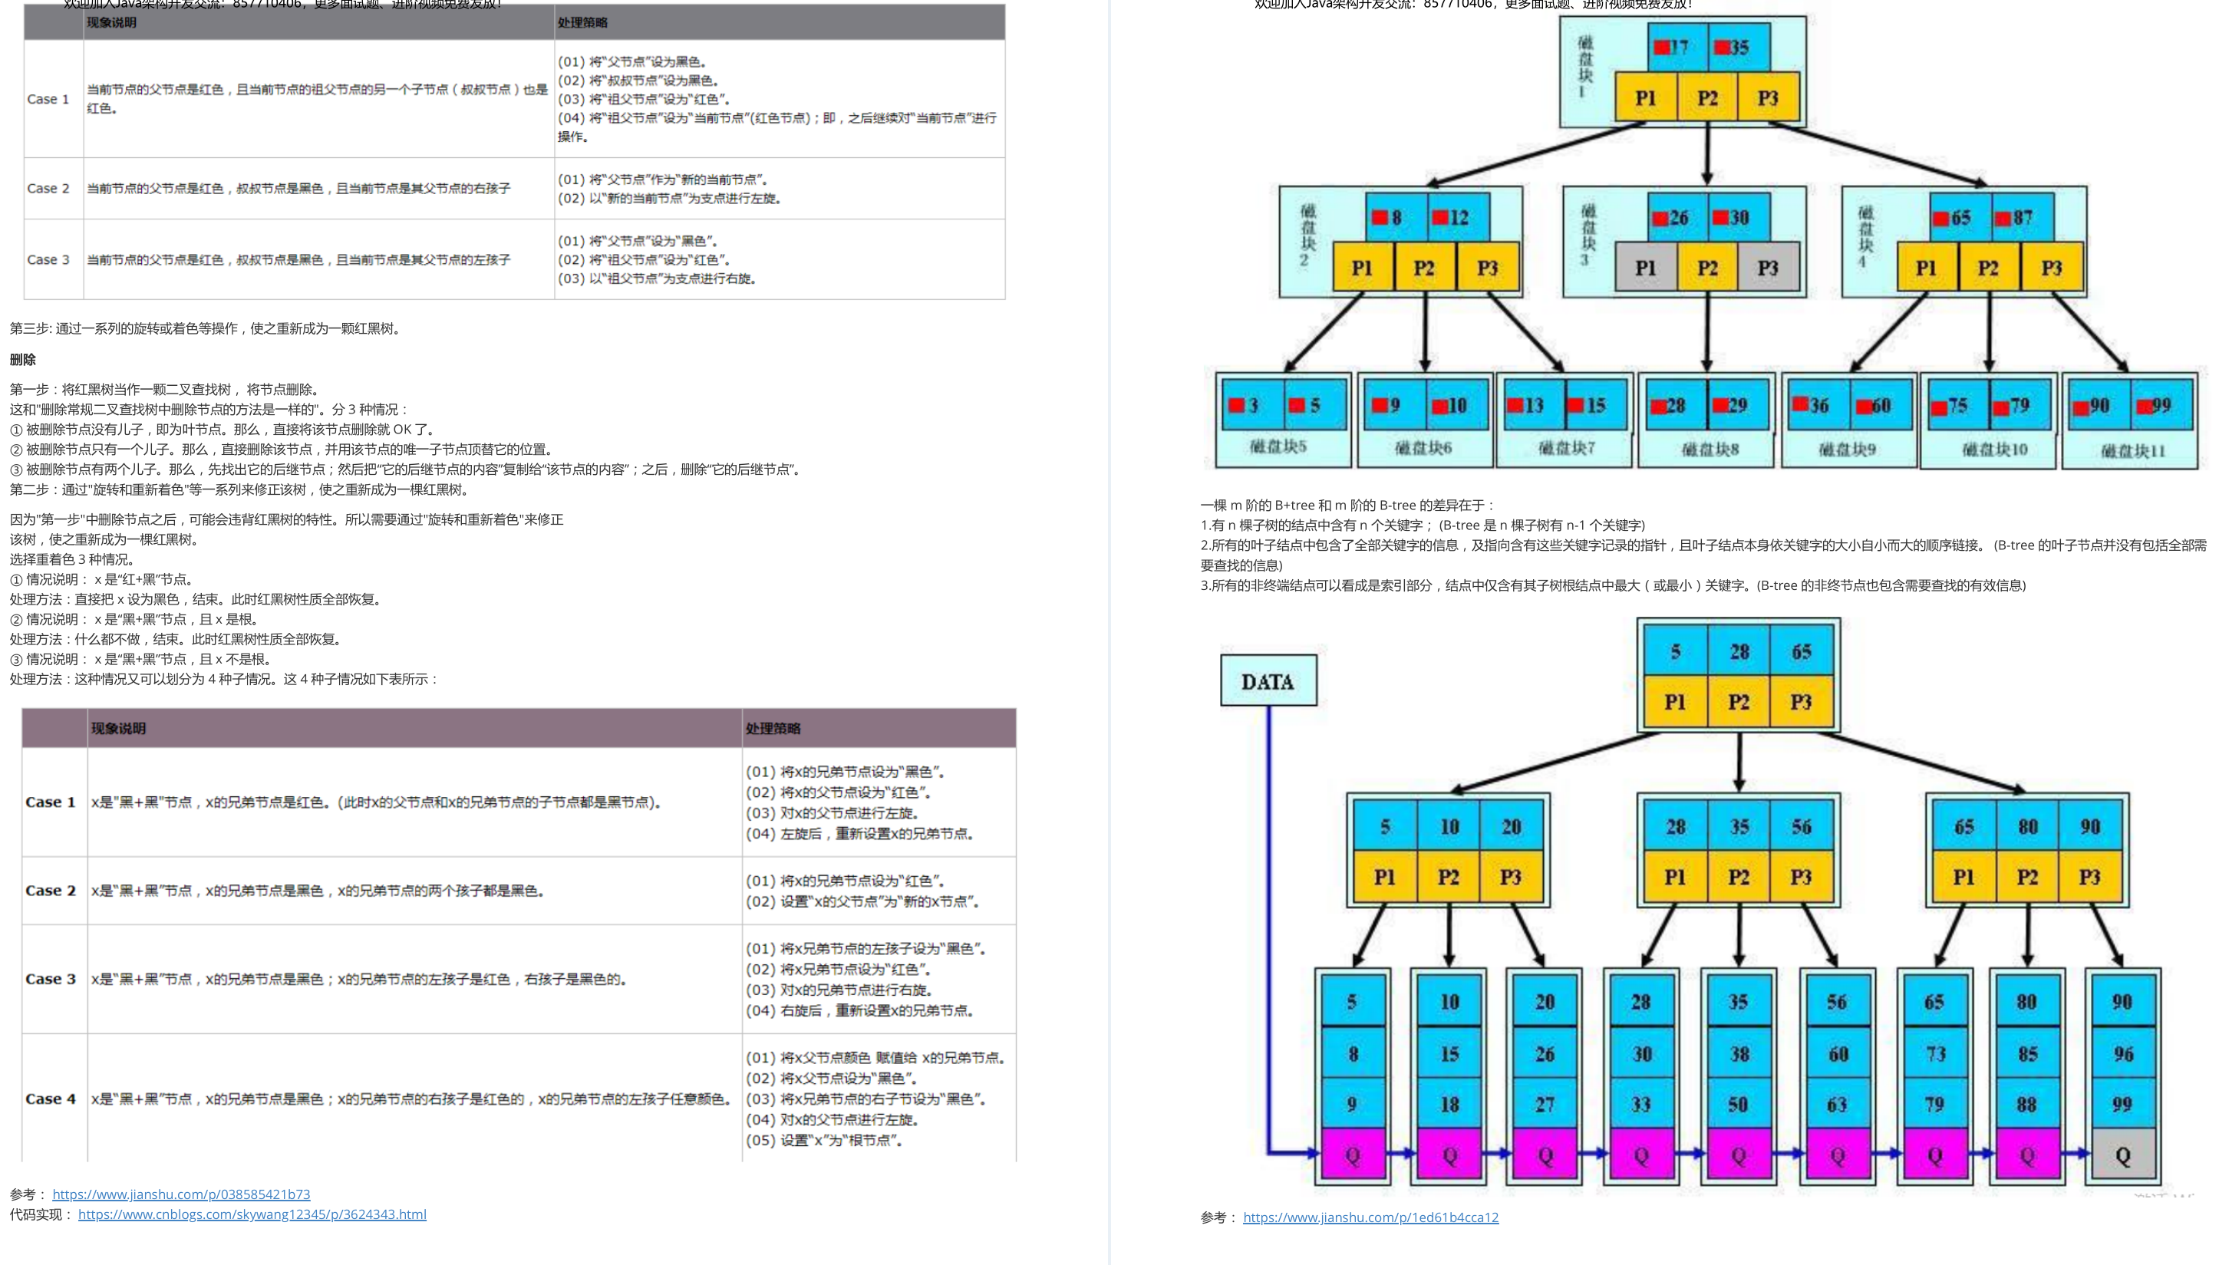Click 处理策略 header of the deletion cases table
The image size is (2219, 1265).
773,728
